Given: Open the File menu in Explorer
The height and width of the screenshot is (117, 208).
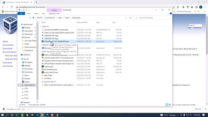Looking at the screenshot, I should (x=21, y=13).
